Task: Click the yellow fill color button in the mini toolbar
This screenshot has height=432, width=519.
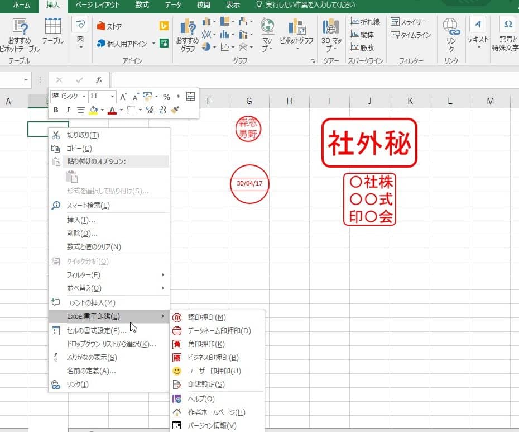Action: click(93, 110)
